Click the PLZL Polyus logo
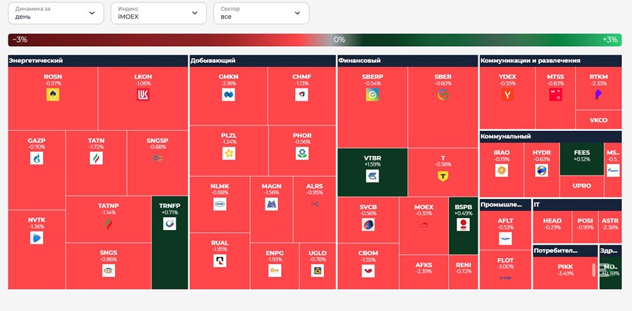The width and height of the screenshot is (632, 311). (x=229, y=153)
